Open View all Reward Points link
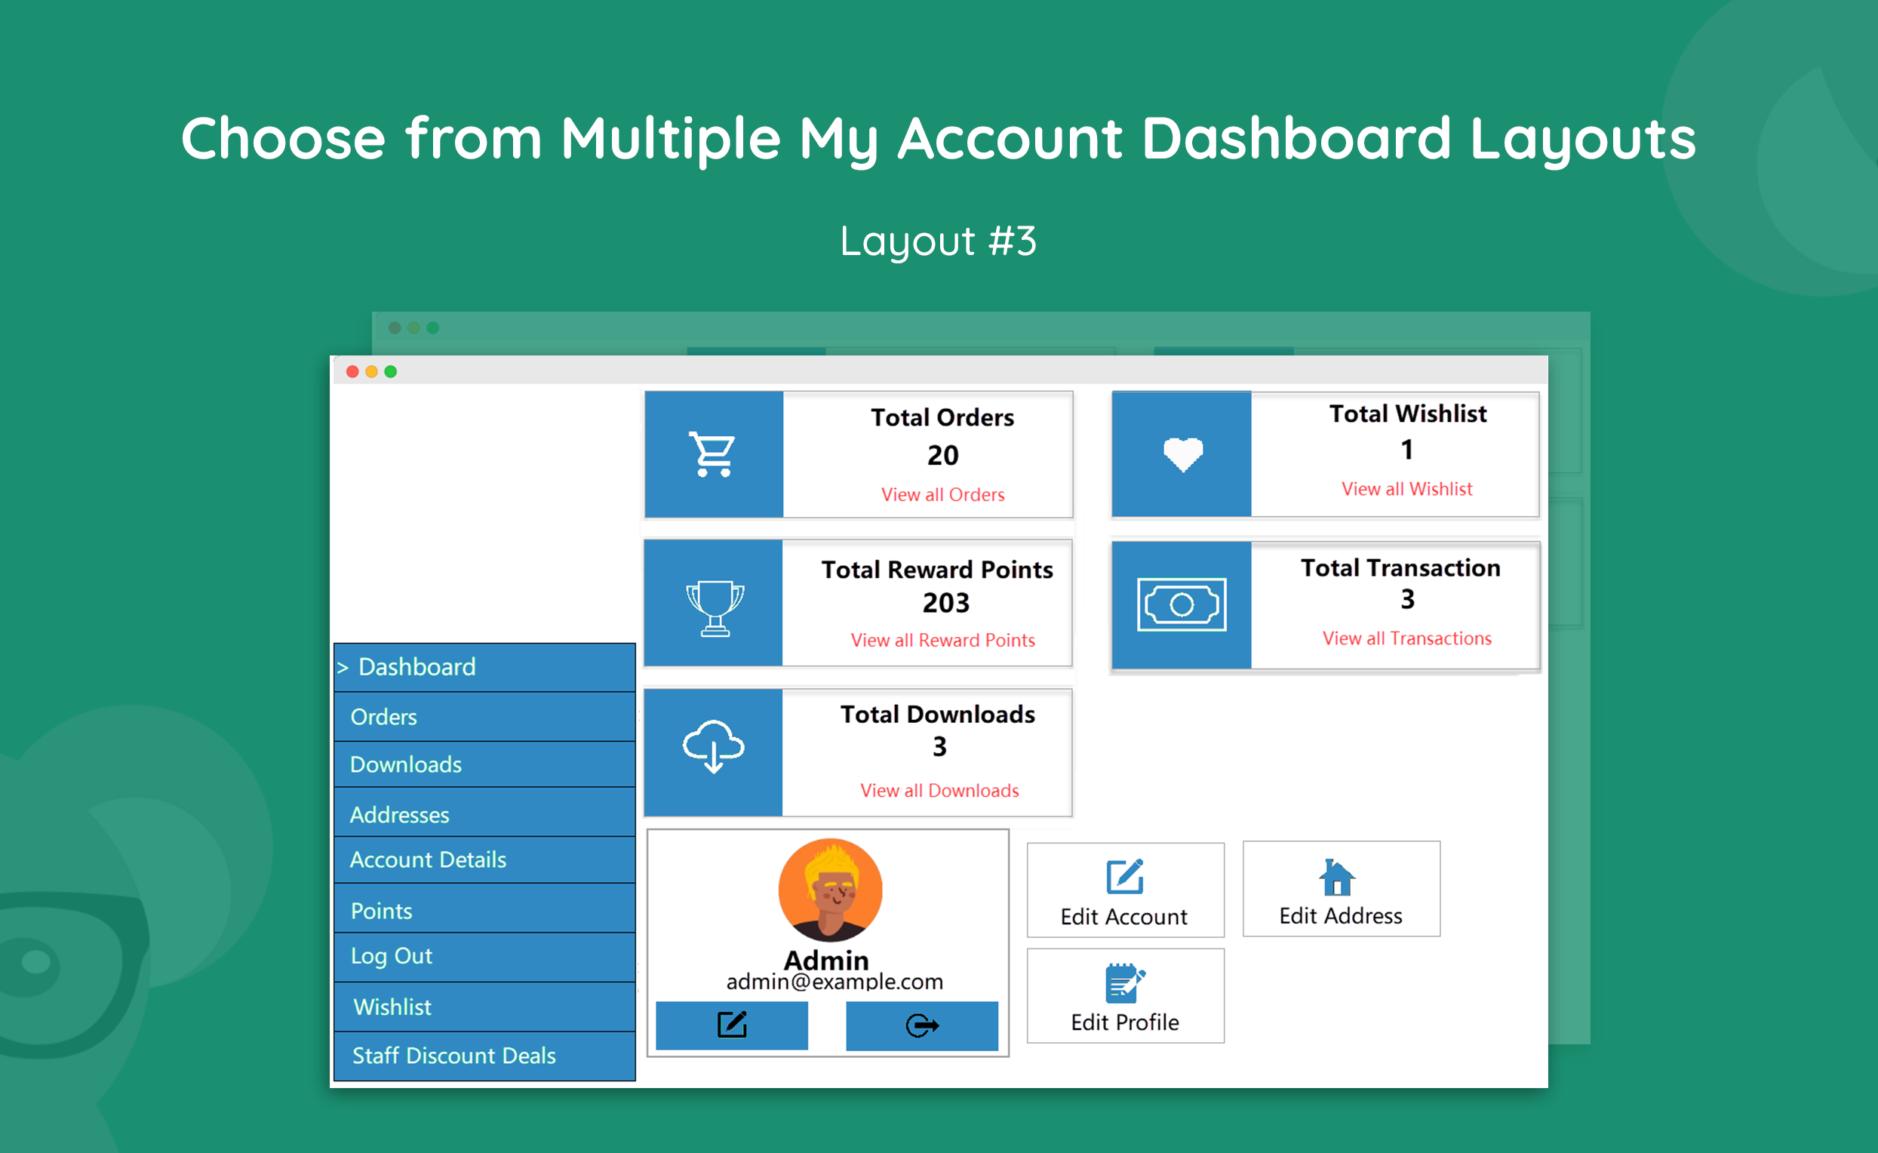 [942, 641]
